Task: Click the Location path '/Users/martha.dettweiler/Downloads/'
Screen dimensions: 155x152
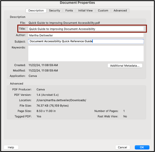Action: (61, 100)
